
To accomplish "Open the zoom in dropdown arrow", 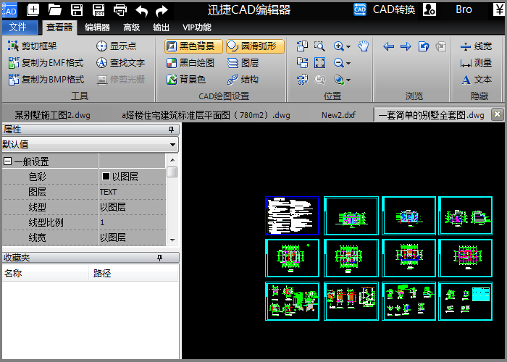I will click(348, 46).
